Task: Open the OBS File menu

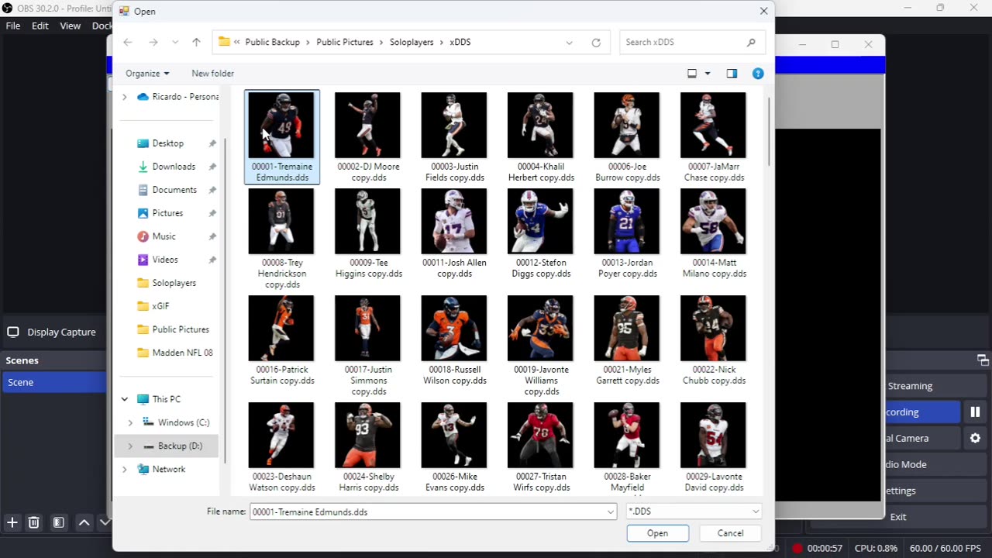Action: pos(13,26)
